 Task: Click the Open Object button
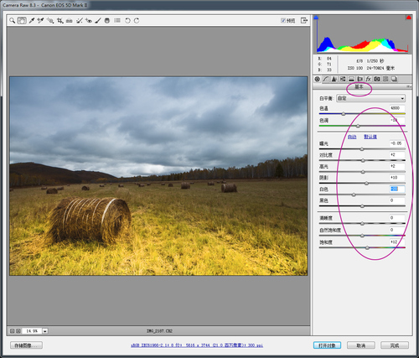point(327,345)
